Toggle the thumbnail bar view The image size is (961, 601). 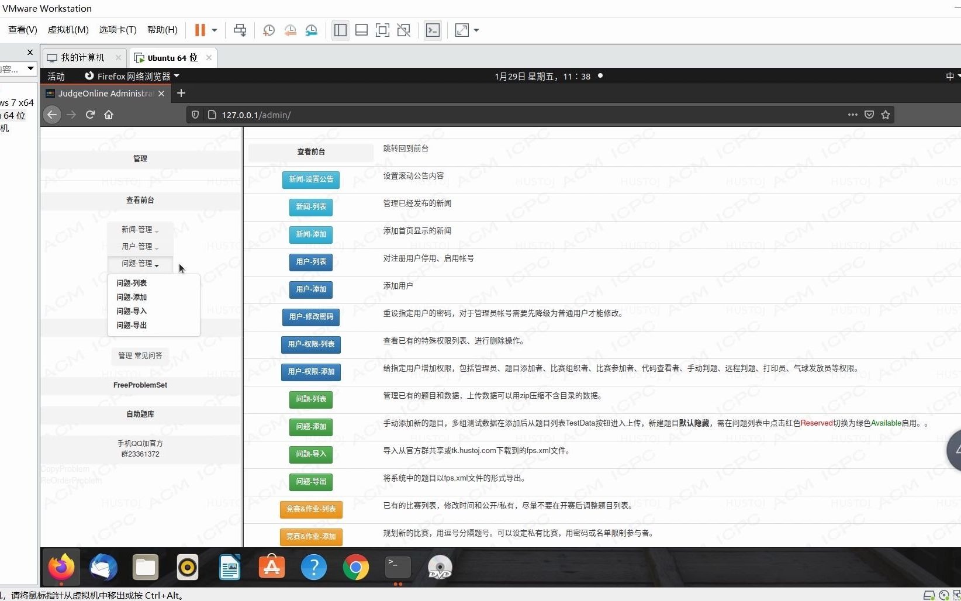point(361,30)
